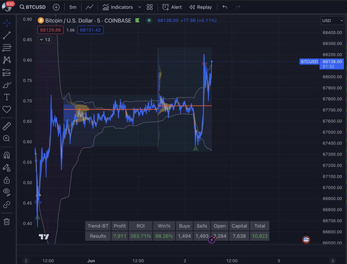Click the Trend-BT header cell
The width and height of the screenshot is (347, 264).
tap(98, 226)
